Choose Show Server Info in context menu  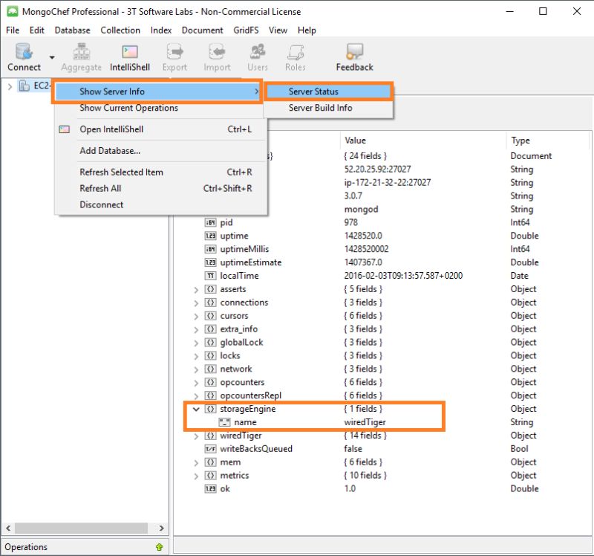157,91
